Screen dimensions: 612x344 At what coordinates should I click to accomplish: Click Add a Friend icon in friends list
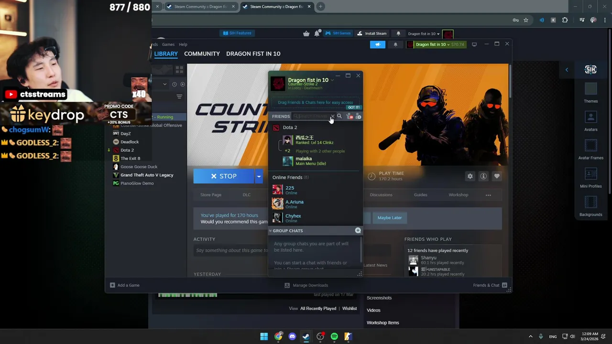click(358, 117)
